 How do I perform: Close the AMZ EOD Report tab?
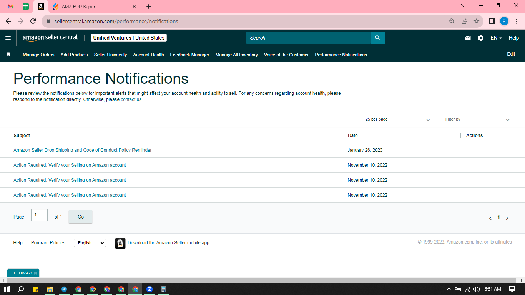click(134, 7)
